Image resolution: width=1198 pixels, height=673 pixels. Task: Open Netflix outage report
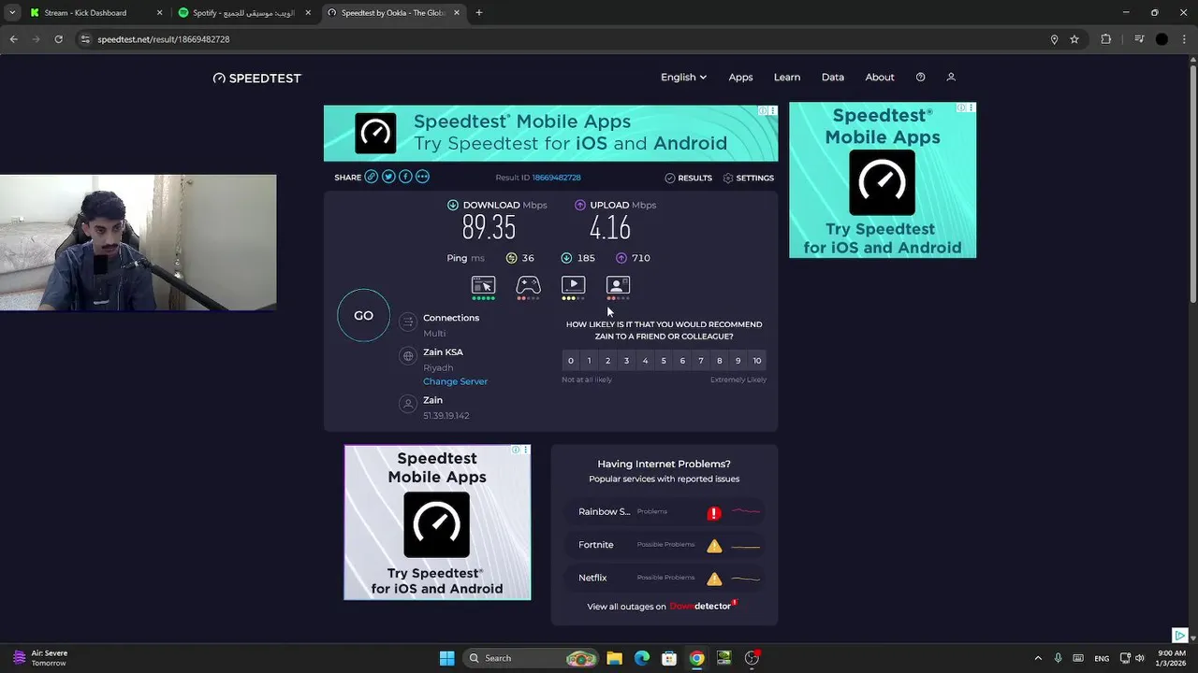(665, 578)
